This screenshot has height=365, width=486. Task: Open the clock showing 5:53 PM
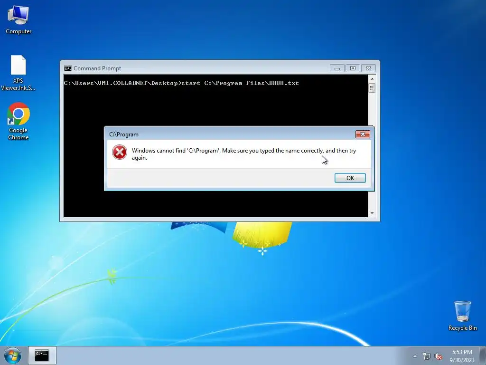coord(462,356)
